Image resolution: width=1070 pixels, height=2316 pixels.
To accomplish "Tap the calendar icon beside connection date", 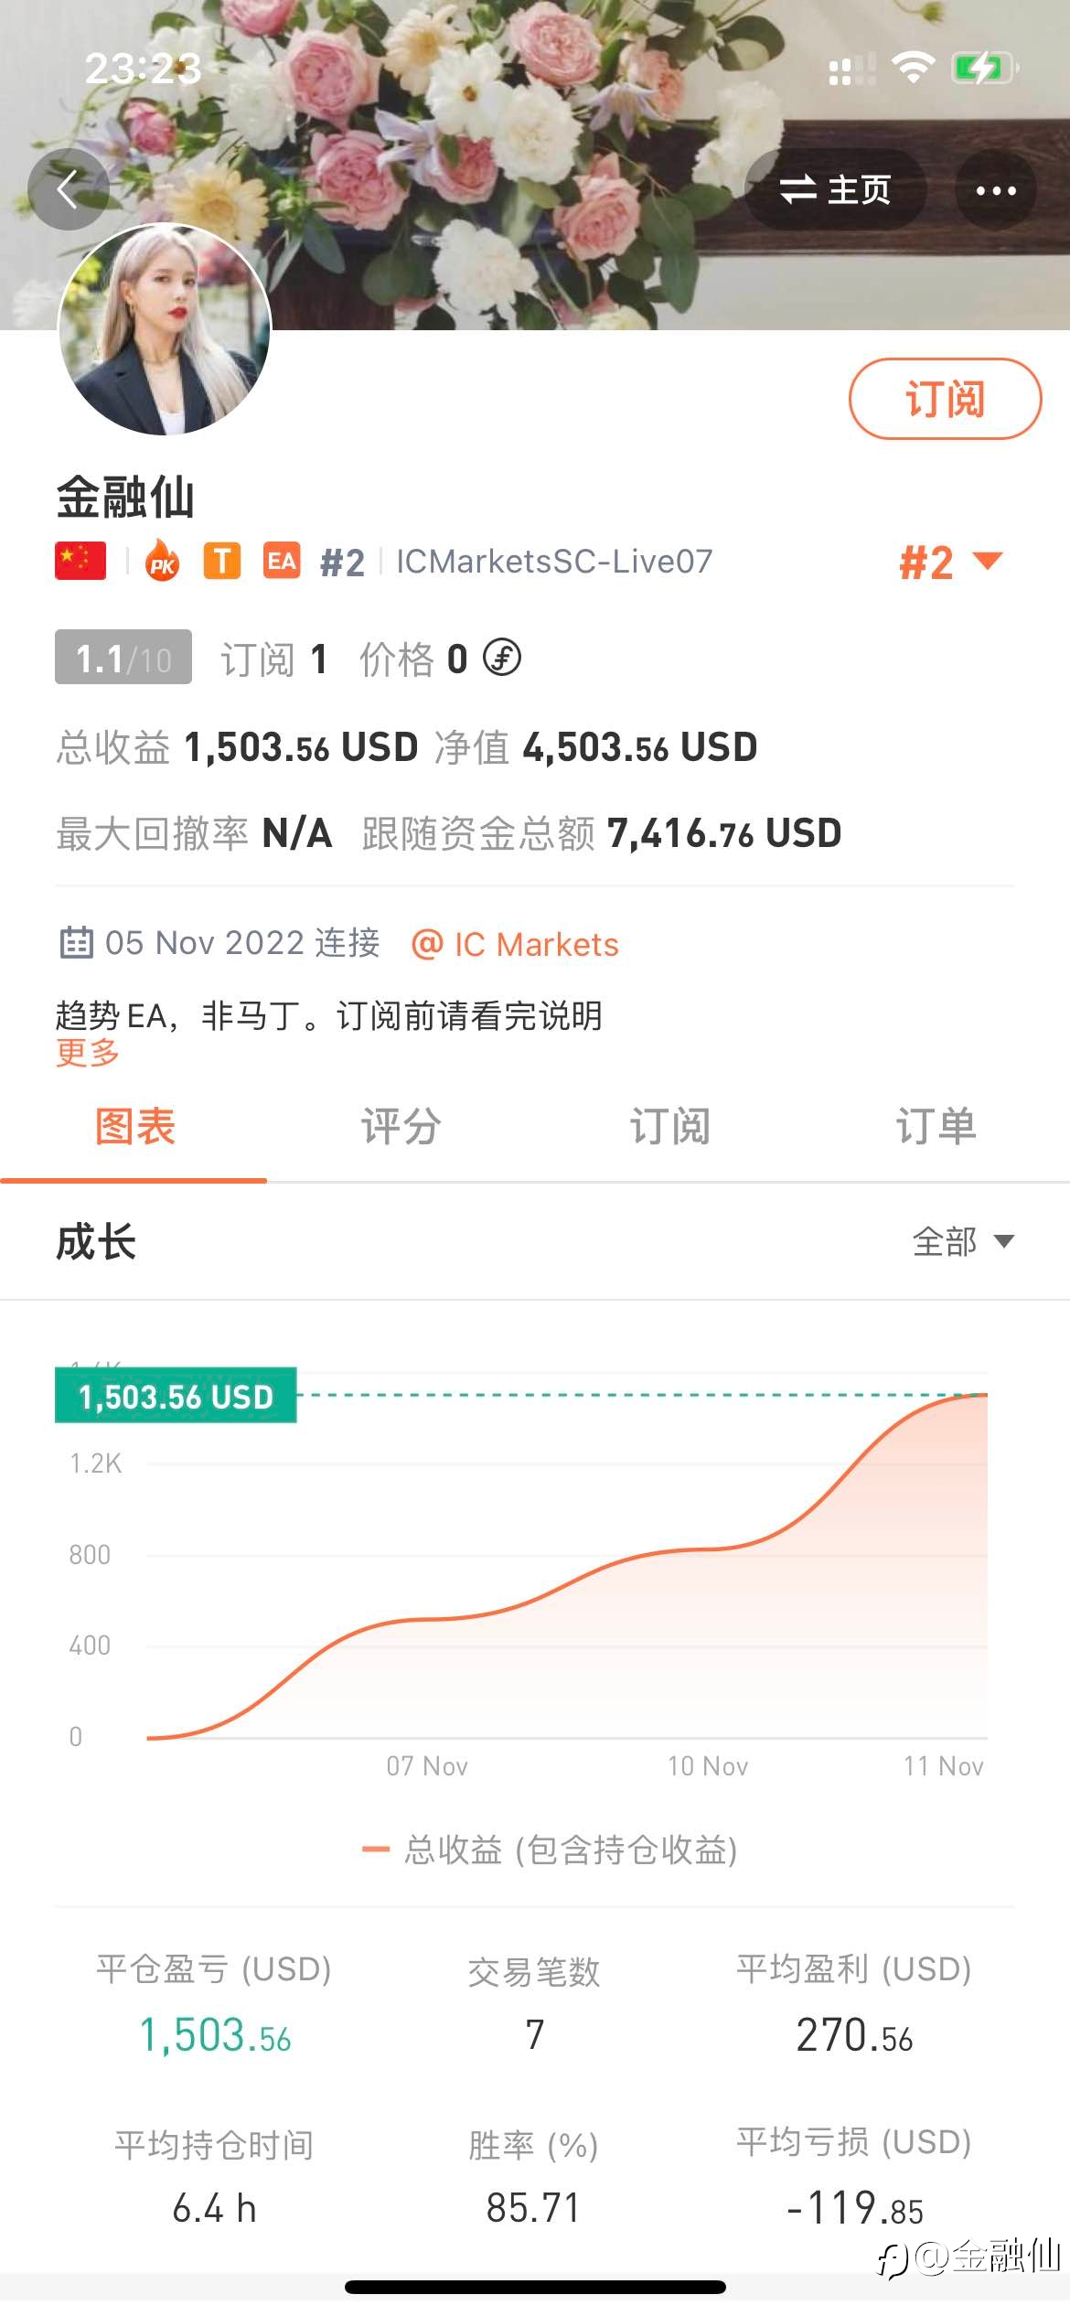I will [76, 942].
